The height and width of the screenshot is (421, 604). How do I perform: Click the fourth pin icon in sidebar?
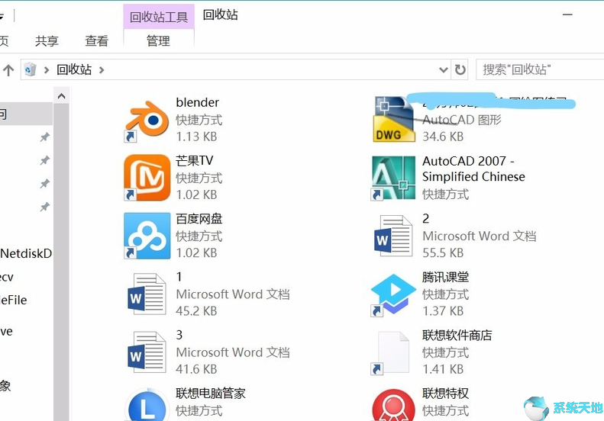click(45, 207)
